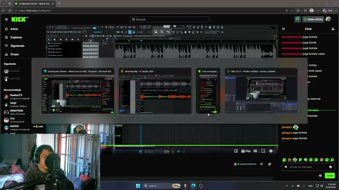Open OBS from the Windows taskbar
The image size is (339, 190).
201,186
